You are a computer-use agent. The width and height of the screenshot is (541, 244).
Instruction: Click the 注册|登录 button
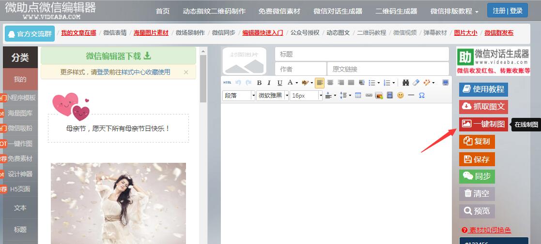(x=508, y=10)
